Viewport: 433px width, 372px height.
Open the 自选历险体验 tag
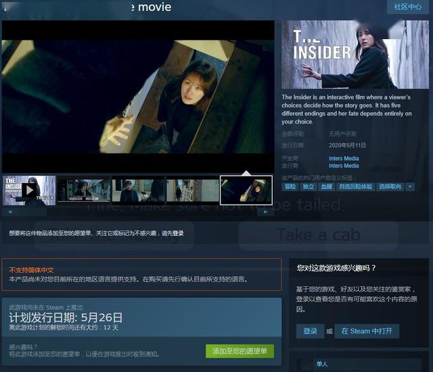coord(355,186)
